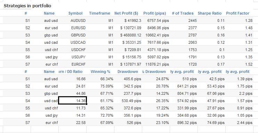The width and height of the screenshot is (258, 133).
Task: Click the '11876.21 pips' cell
Action: [x=157, y=64]
